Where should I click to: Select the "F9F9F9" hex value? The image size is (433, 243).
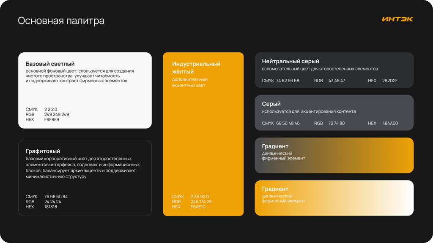click(x=52, y=119)
